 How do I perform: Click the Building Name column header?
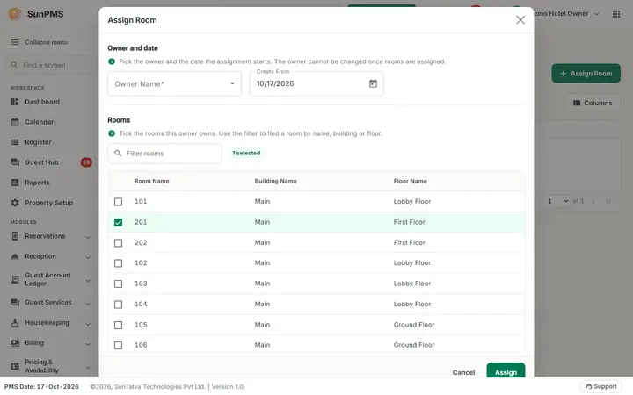tap(276, 181)
